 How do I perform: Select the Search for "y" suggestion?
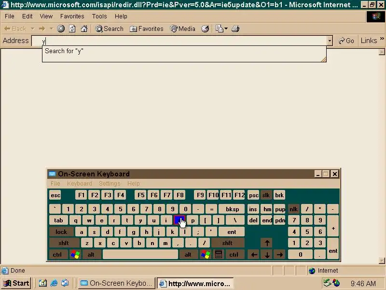64,51
